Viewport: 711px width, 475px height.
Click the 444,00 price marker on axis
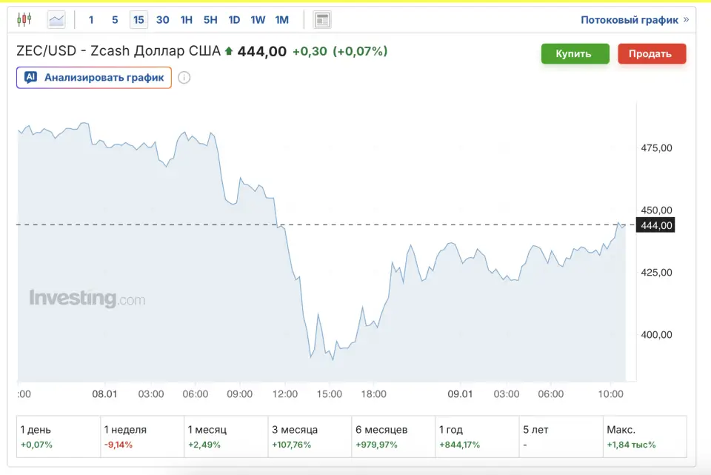(655, 225)
